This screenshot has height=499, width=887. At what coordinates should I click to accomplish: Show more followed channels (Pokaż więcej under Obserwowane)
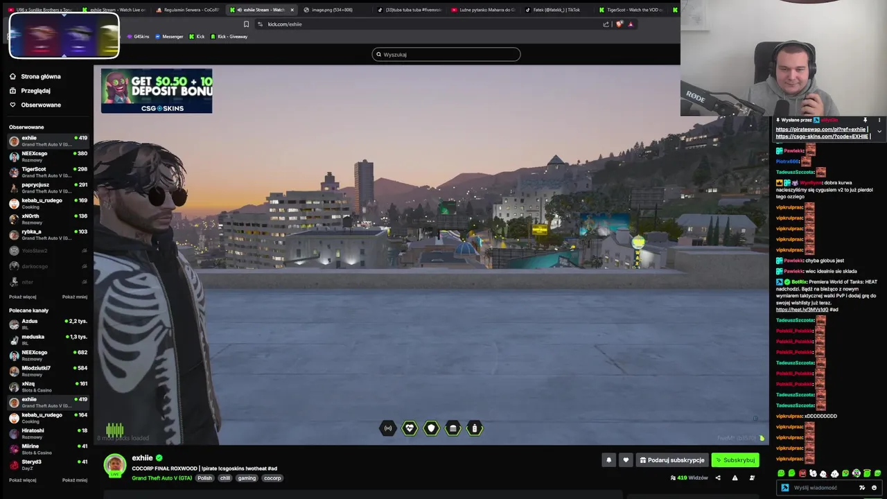click(x=22, y=297)
